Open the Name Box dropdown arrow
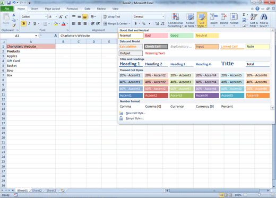 (36, 36)
